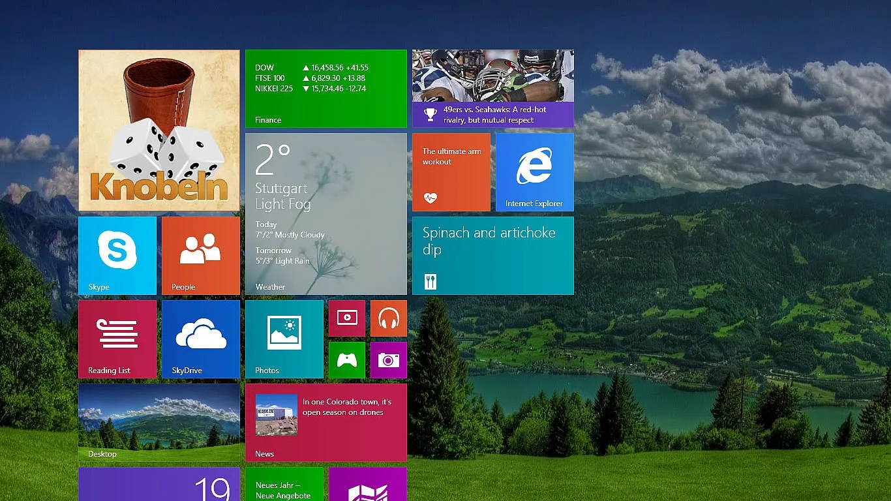Open the Knobeln dice game tile

pyautogui.click(x=159, y=130)
